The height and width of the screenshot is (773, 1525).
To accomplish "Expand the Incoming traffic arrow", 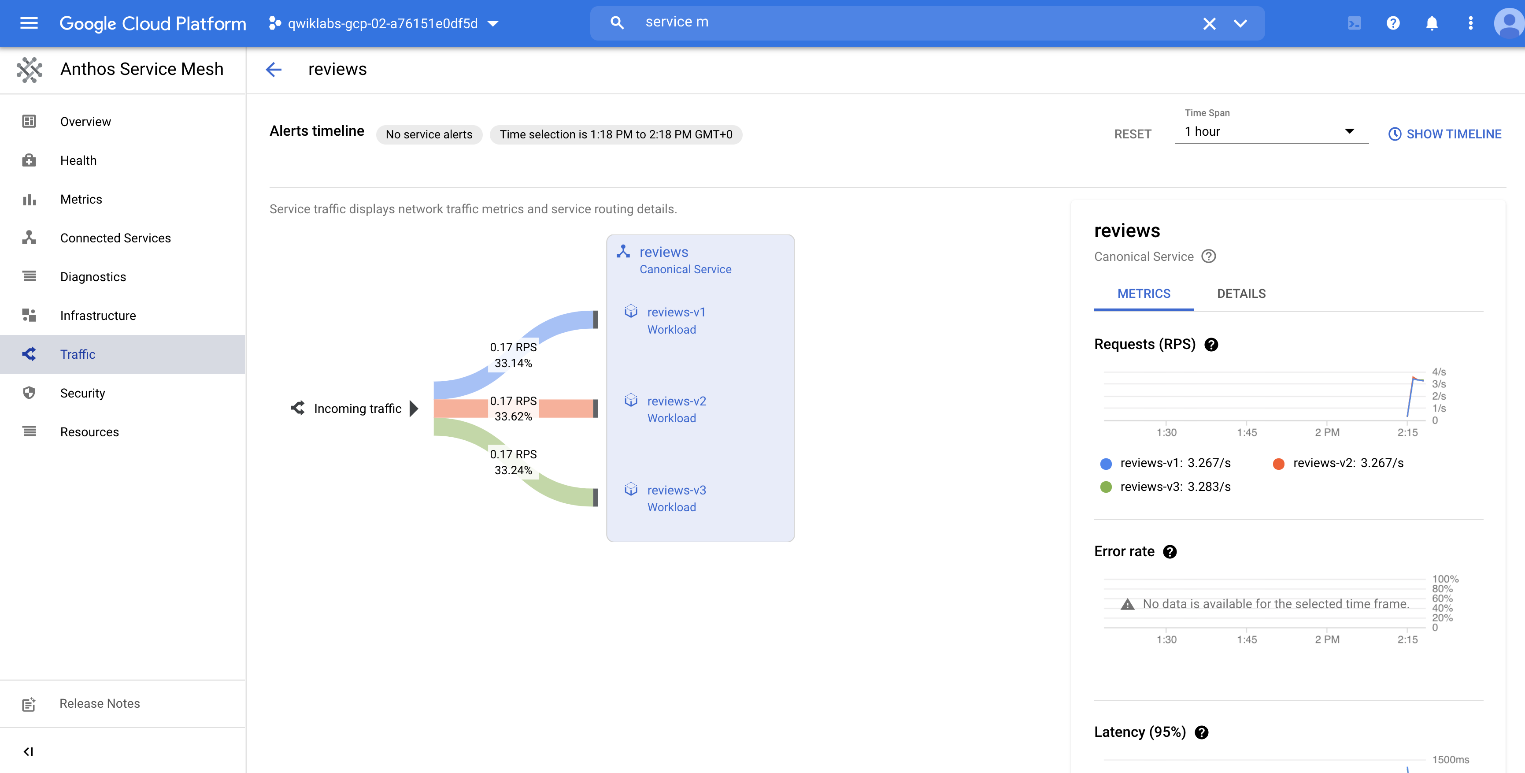I will pyautogui.click(x=414, y=409).
